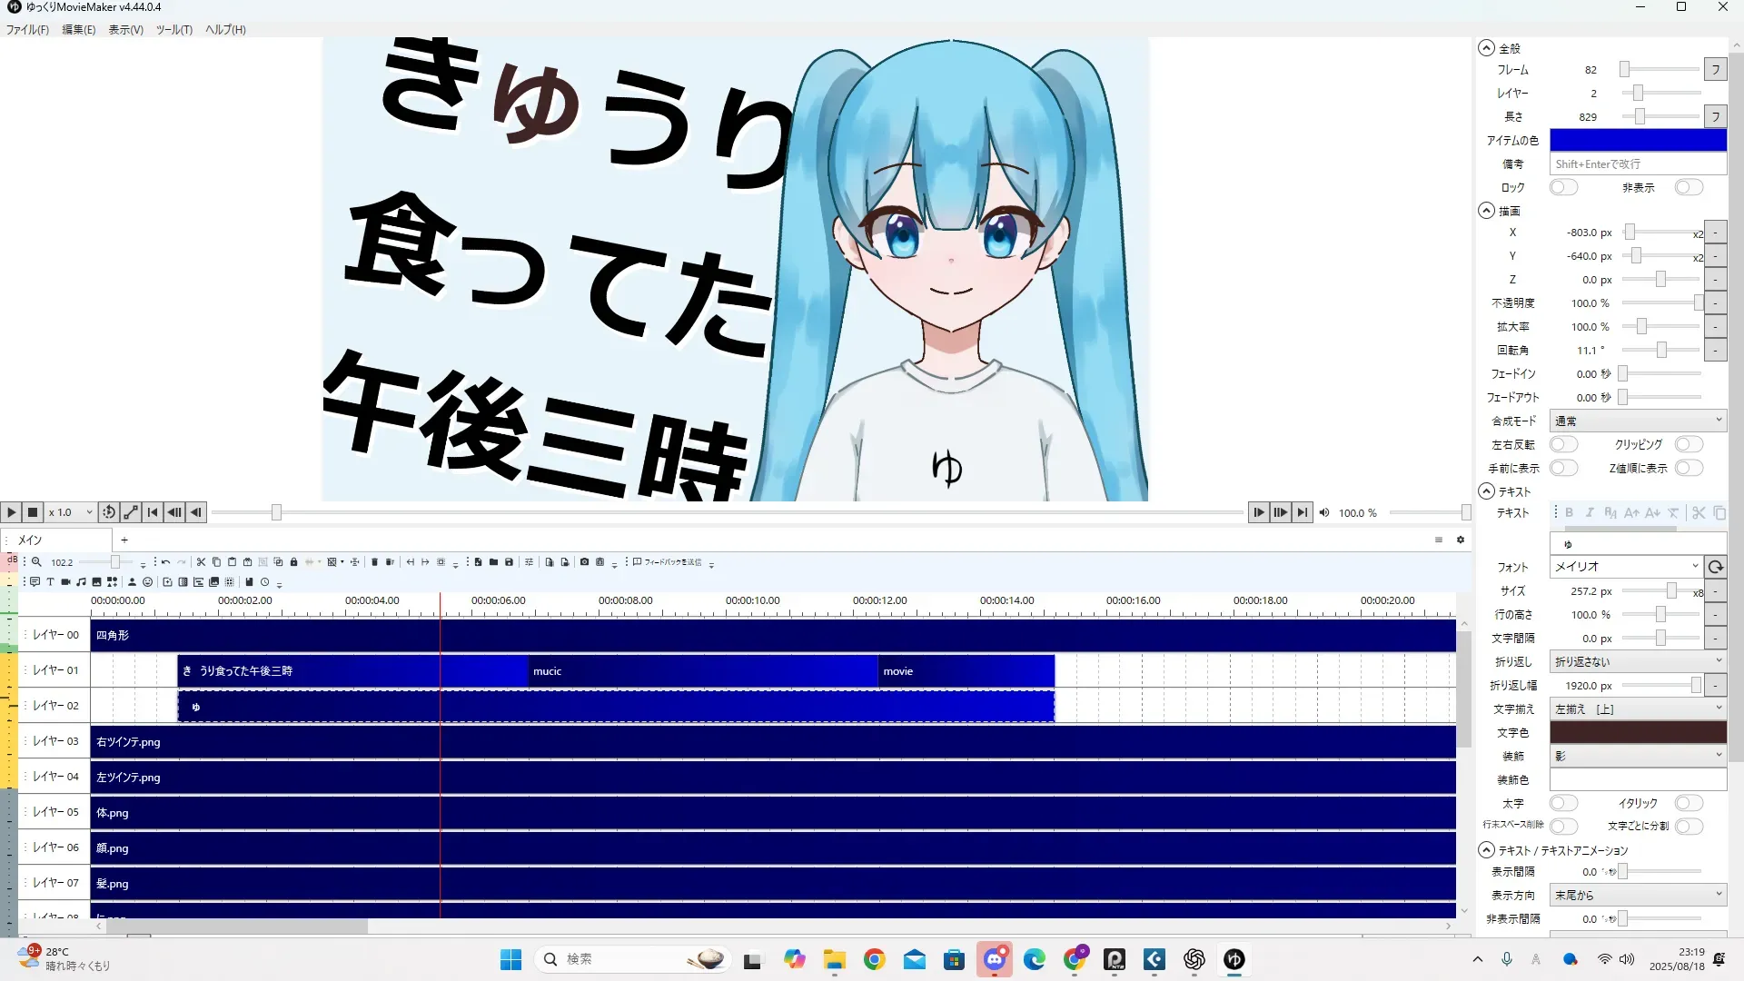This screenshot has height=981, width=1744.
Task: Click the scissors cut icon in timeline toolbar
Action: pyautogui.click(x=201, y=562)
